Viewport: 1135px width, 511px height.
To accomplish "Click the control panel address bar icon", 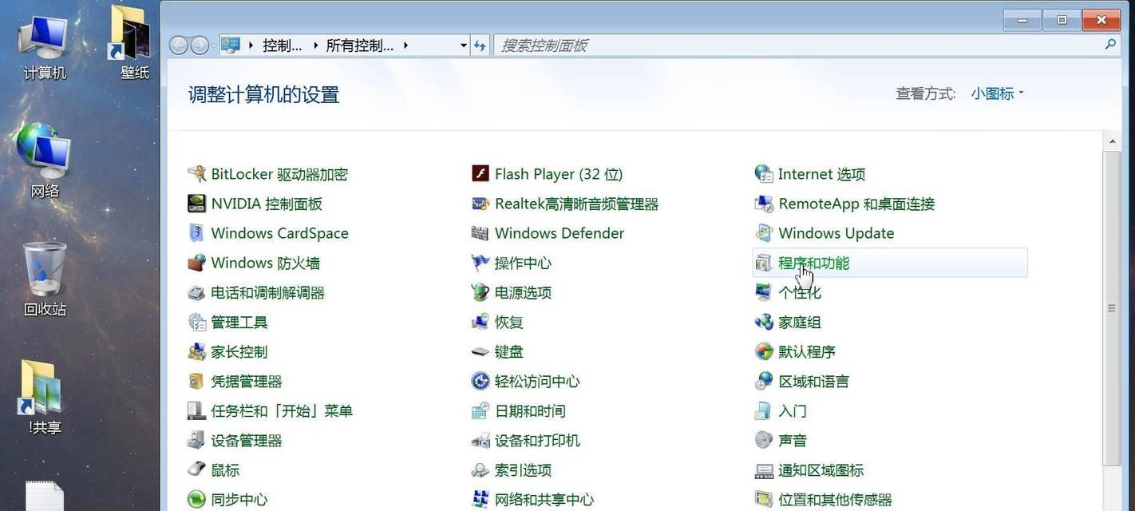I will (231, 46).
